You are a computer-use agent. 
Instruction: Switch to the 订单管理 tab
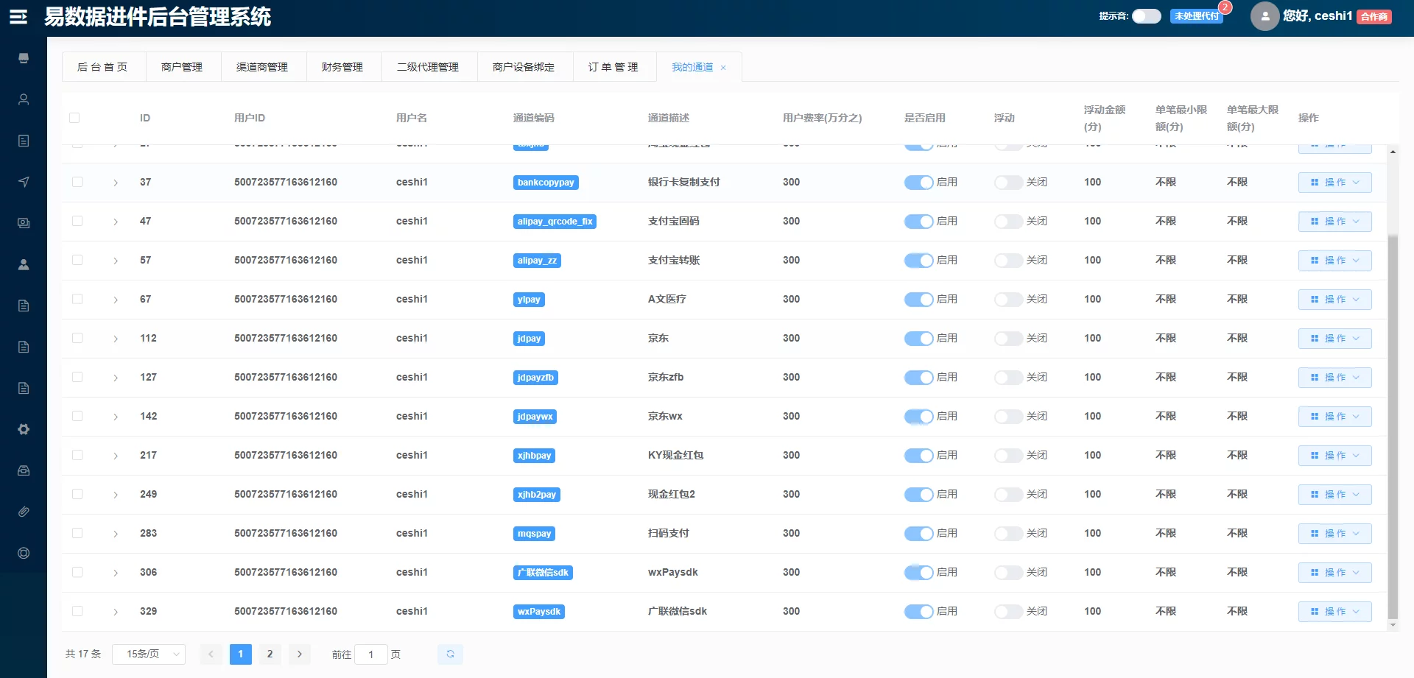tap(613, 67)
